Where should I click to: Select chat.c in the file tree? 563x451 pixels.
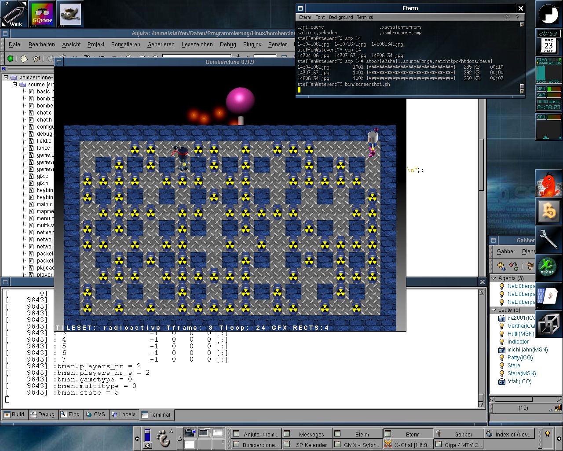click(x=44, y=113)
